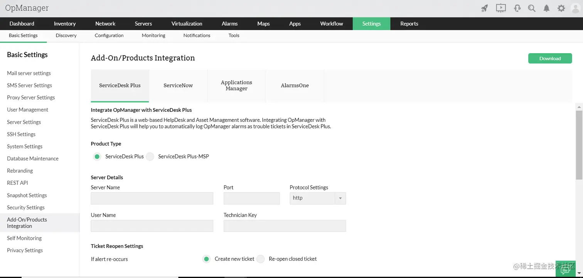Click inside the Technician Key field
Screen dimensions: 583x278
point(285,226)
